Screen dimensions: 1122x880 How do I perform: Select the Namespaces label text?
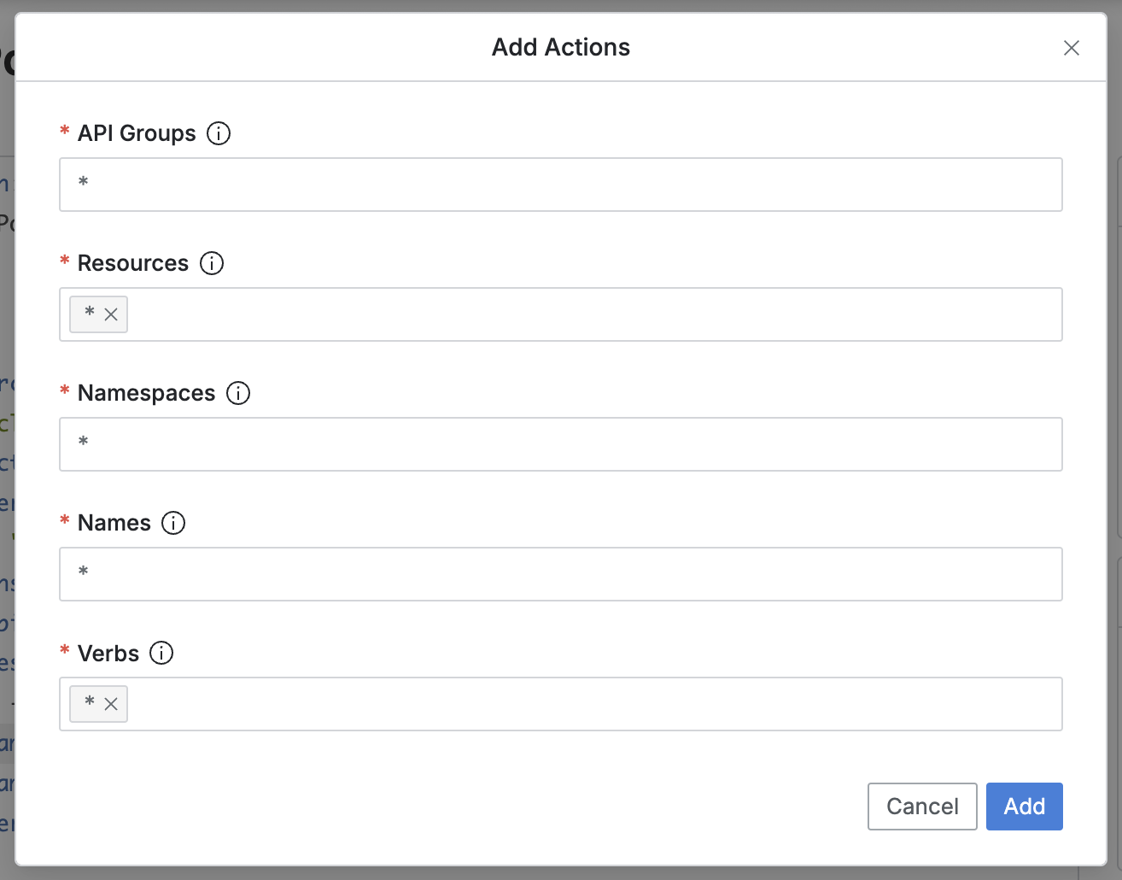[146, 393]
